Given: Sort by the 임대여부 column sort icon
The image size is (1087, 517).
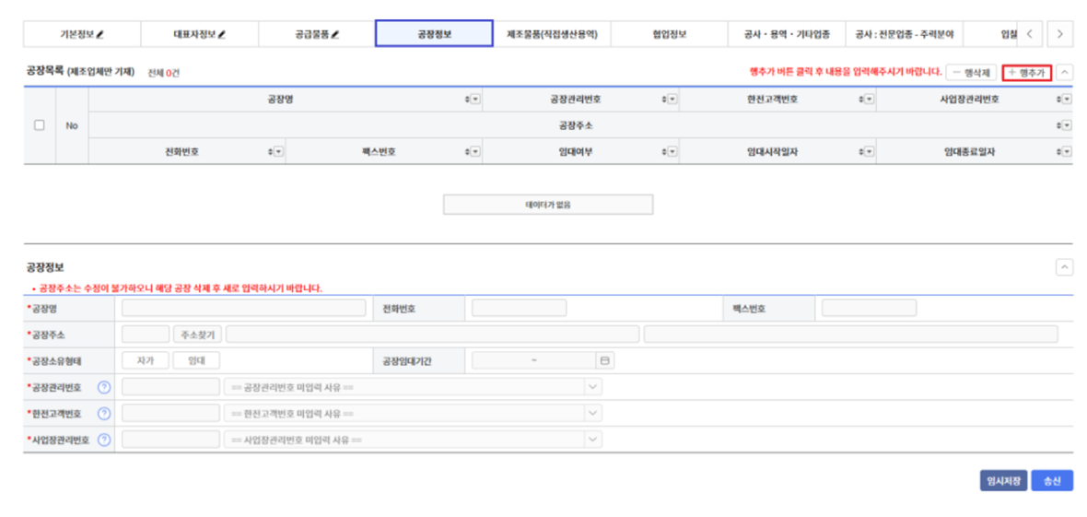Looking at the screenshot, I should [x=664, y=151].
